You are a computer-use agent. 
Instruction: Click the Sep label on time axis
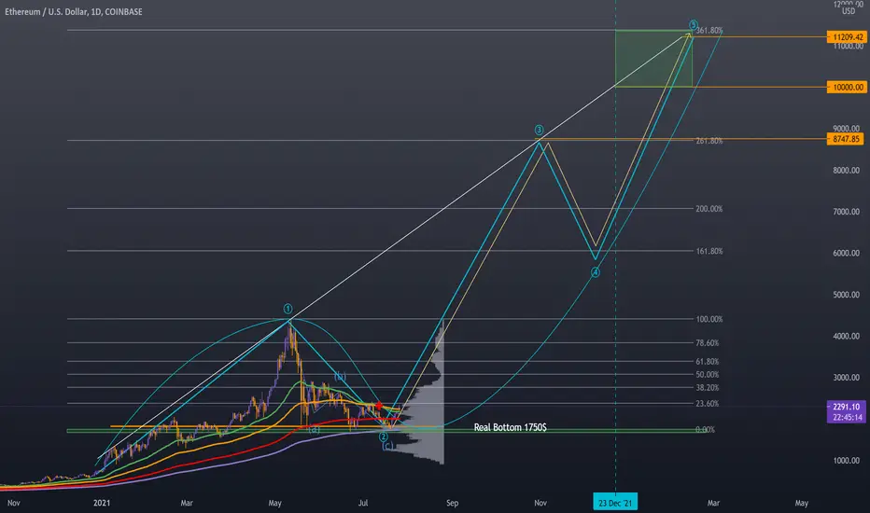click(452, 503)
